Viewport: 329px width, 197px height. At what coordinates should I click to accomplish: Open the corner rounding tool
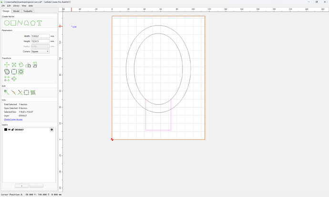point(14,72)
